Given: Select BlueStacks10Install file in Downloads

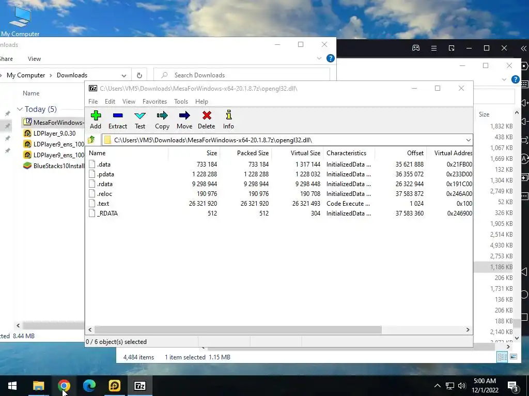Looking at the screenshot, I should [54, 166].
